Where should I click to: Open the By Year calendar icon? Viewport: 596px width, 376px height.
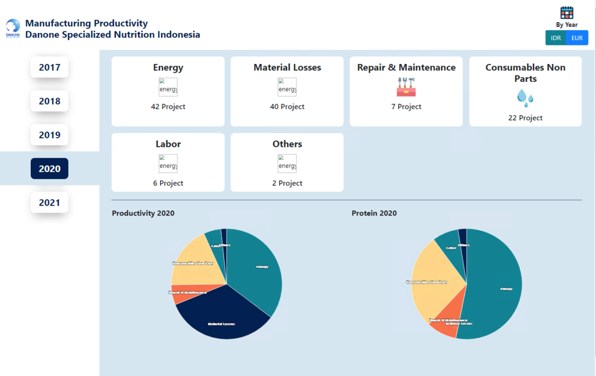pyautogui.click(x=566, y=13)
